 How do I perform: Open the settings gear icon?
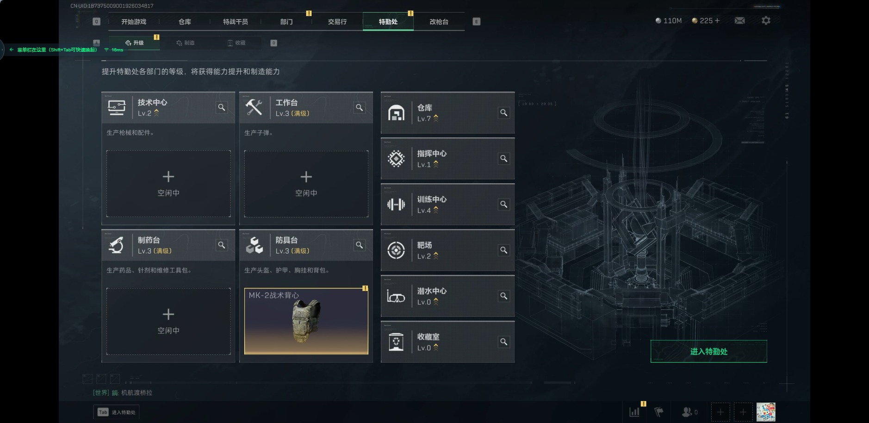(766, 20)
